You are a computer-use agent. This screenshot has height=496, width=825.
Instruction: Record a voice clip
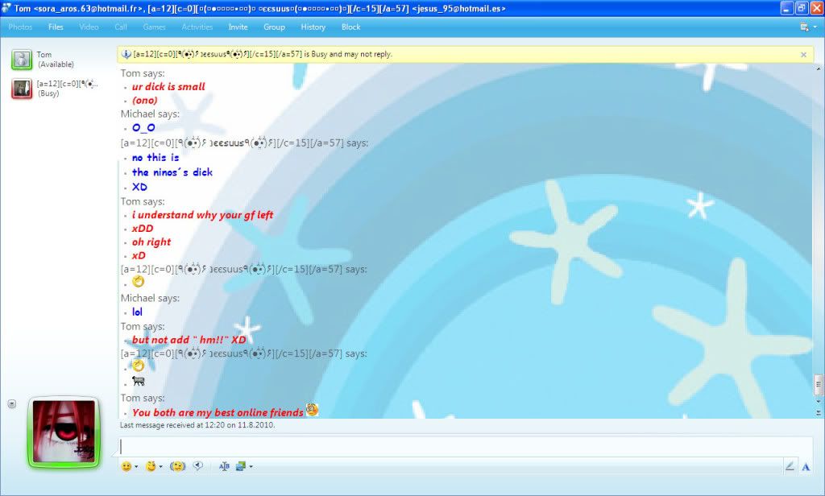pyautogui.click(x=197, y=466)
